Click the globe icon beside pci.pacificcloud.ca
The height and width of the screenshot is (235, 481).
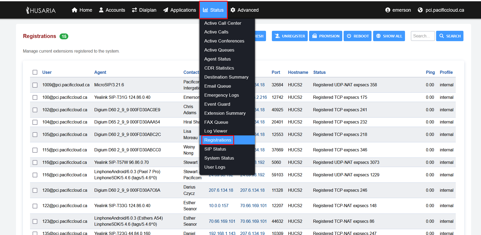tap(420, 10)
